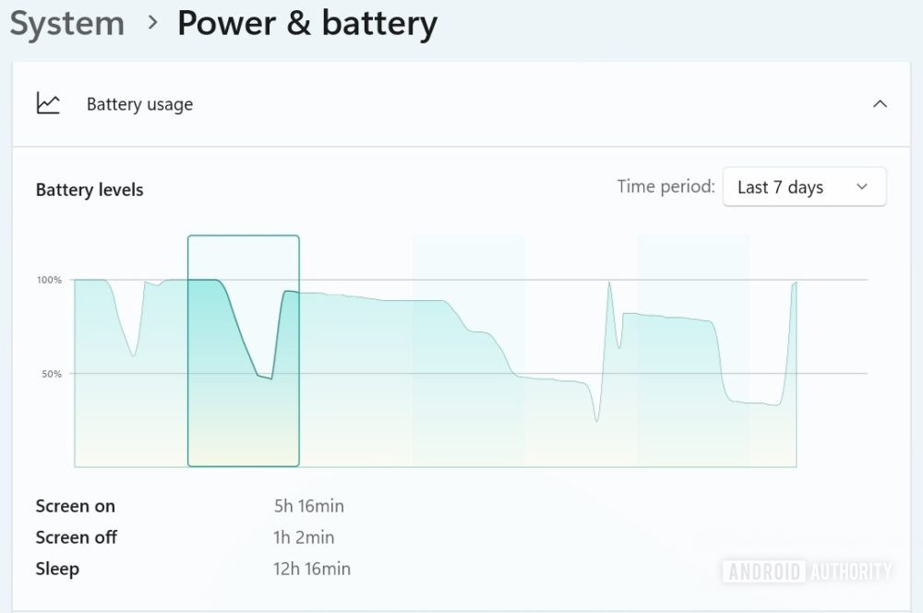Click the breadcrumb arrow after System

tap(152, 24)
